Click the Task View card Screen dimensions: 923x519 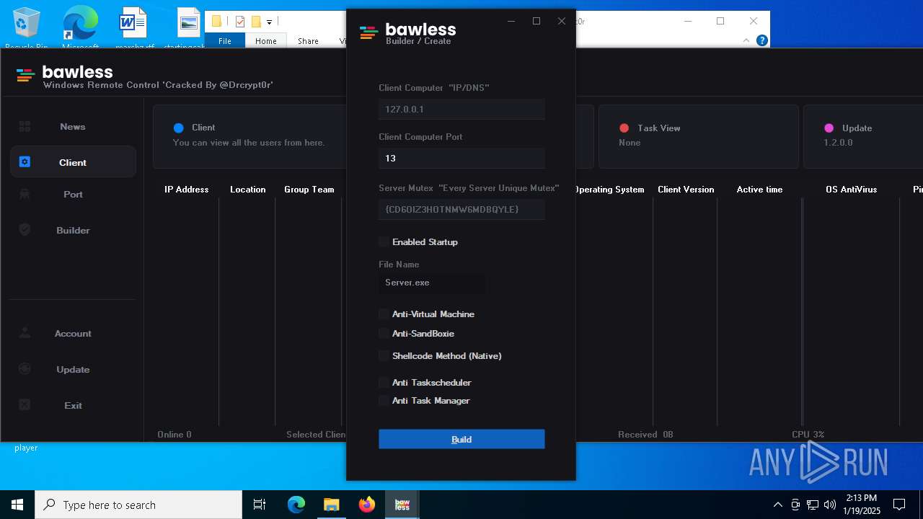pyautogui.click(x=699, y=136)
